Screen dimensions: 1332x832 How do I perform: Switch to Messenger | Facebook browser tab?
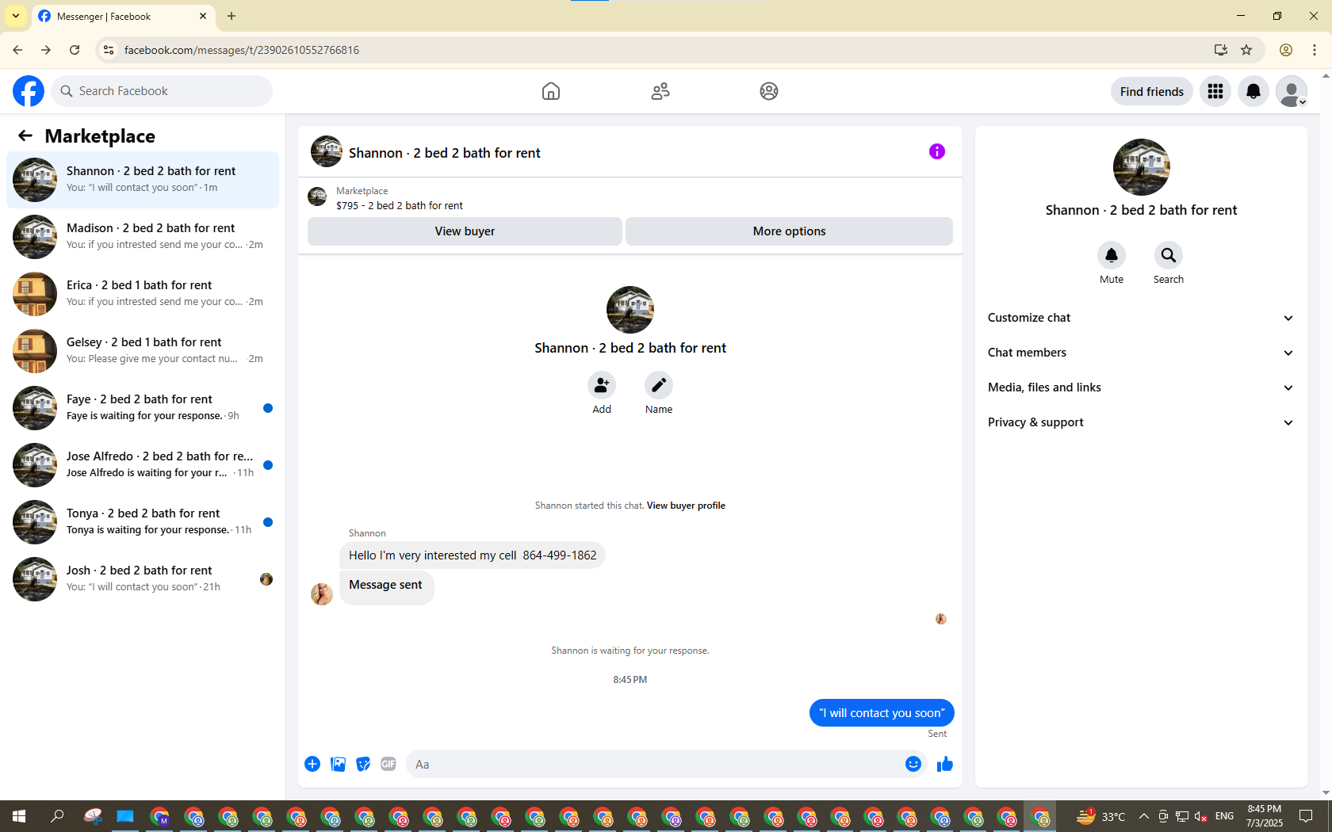pyautogui.click(x=123, y=17)
